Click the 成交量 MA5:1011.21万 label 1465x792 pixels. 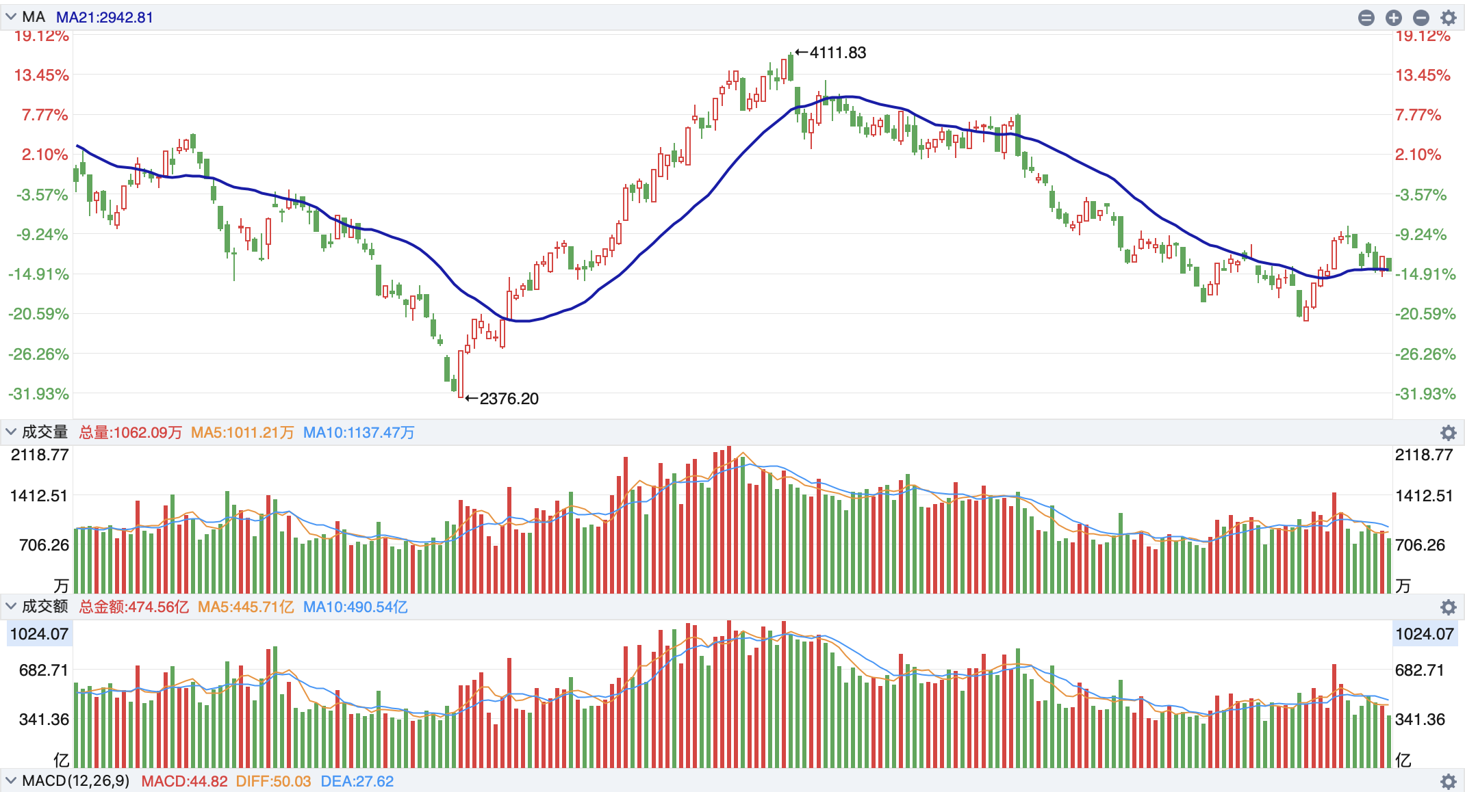(242, 432)
